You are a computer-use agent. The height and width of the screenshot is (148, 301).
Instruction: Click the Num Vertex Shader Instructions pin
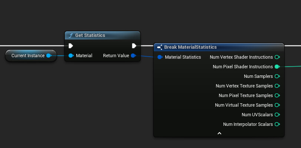pyautogui.click(x=277, y=57)
